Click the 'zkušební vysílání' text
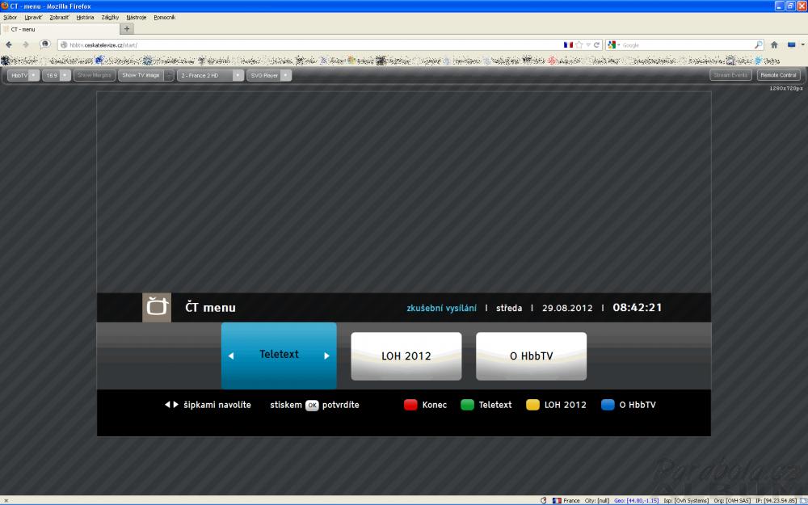 (442, 308)
